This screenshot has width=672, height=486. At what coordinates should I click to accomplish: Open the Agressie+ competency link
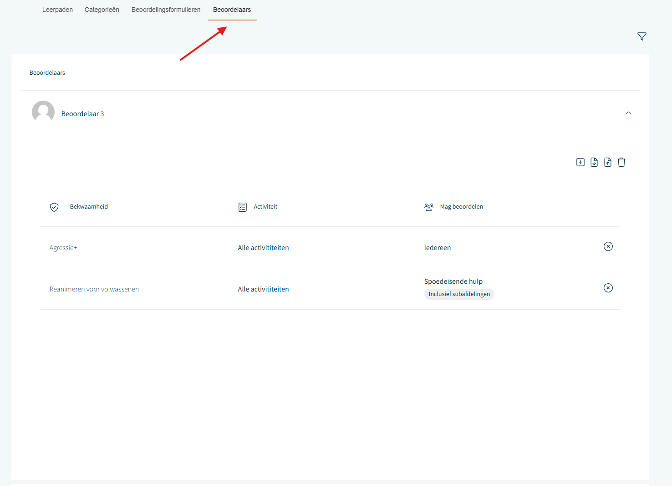(x=63, y=248)
